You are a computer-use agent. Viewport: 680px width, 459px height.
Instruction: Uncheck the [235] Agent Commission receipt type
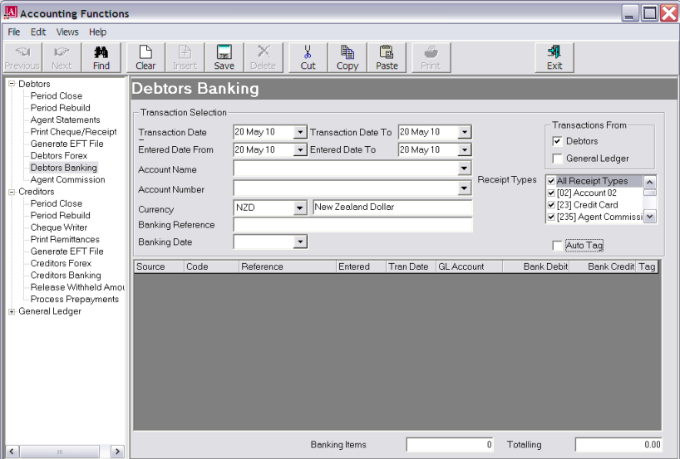[x=551, y=217]
